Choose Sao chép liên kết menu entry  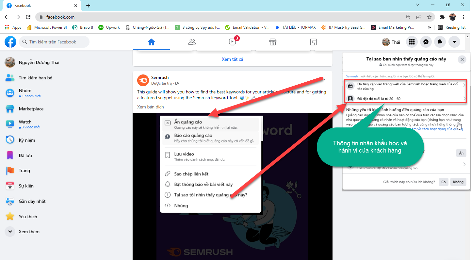pos(211,174)
